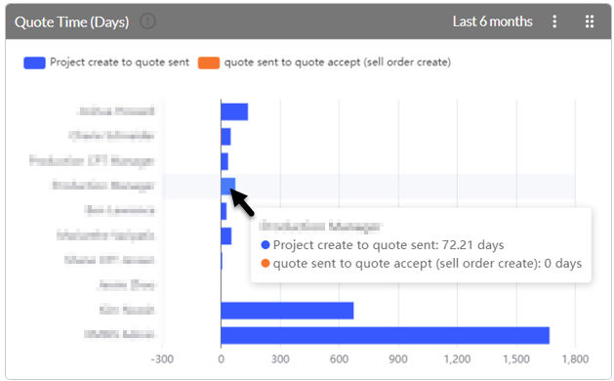Click the blue dot in the tooltip

[266, 245]
